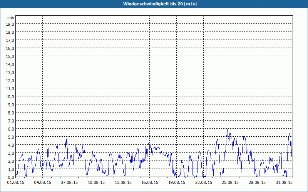Click the wind speed peak after 31.08.15
This screenshot has width=308, height=192.
(289, 134)
